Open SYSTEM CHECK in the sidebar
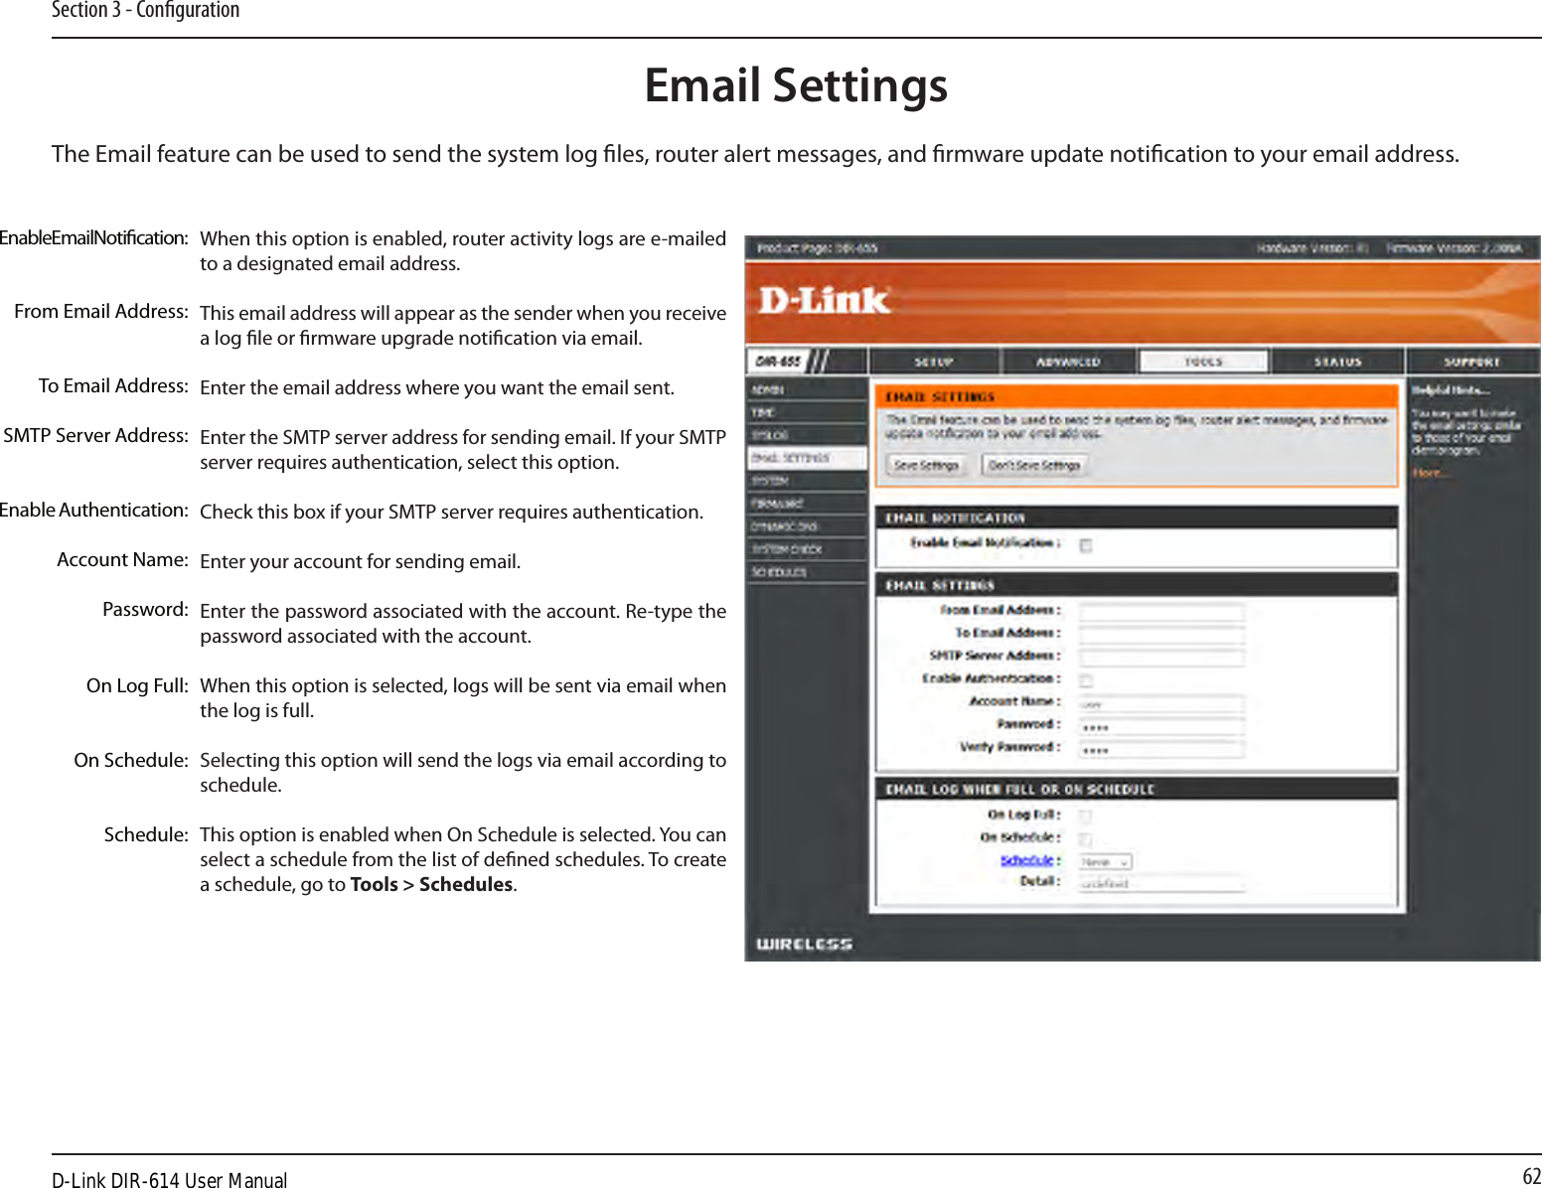 806,549
